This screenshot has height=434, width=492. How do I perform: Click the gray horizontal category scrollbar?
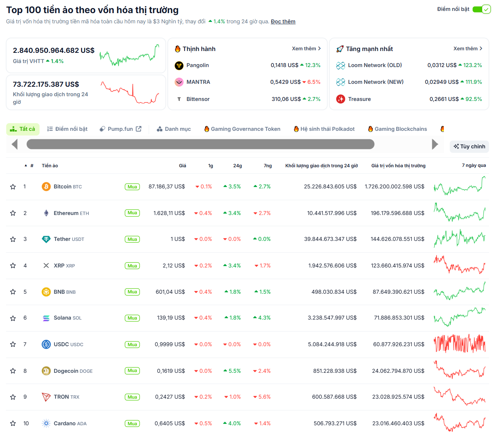click(201, 144)
